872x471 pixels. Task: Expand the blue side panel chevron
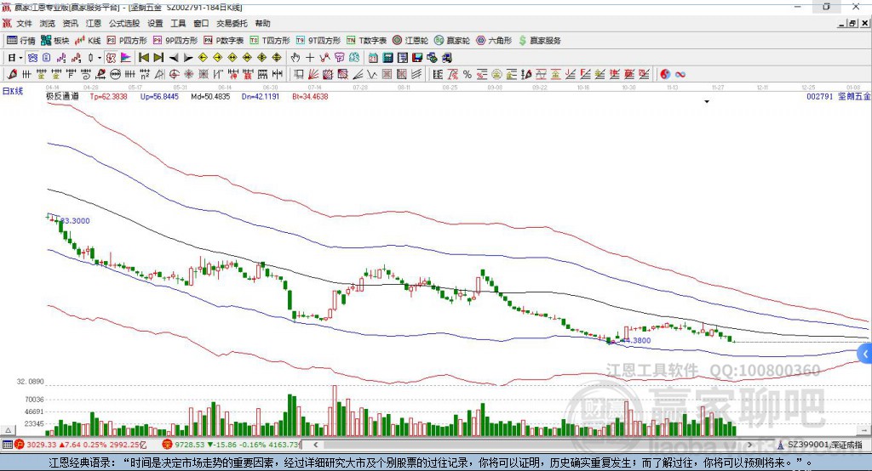pyautogui.click(x=865, y=354)
